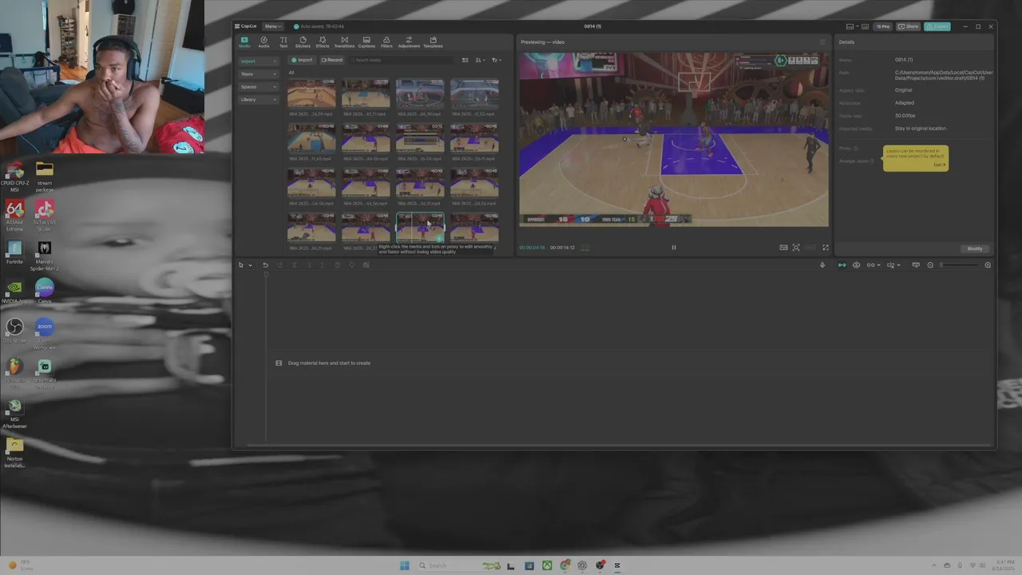The width and height of the screenshot is (1022, 575).
Task: Click the timeline undo icon
Action: [265, 265]
